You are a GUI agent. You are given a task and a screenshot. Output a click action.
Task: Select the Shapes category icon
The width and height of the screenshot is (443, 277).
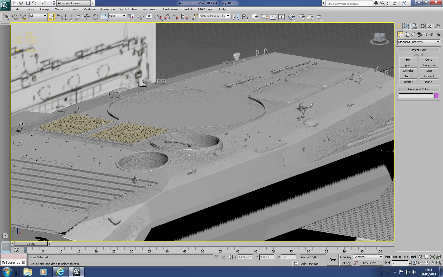(x=407, y=35)
